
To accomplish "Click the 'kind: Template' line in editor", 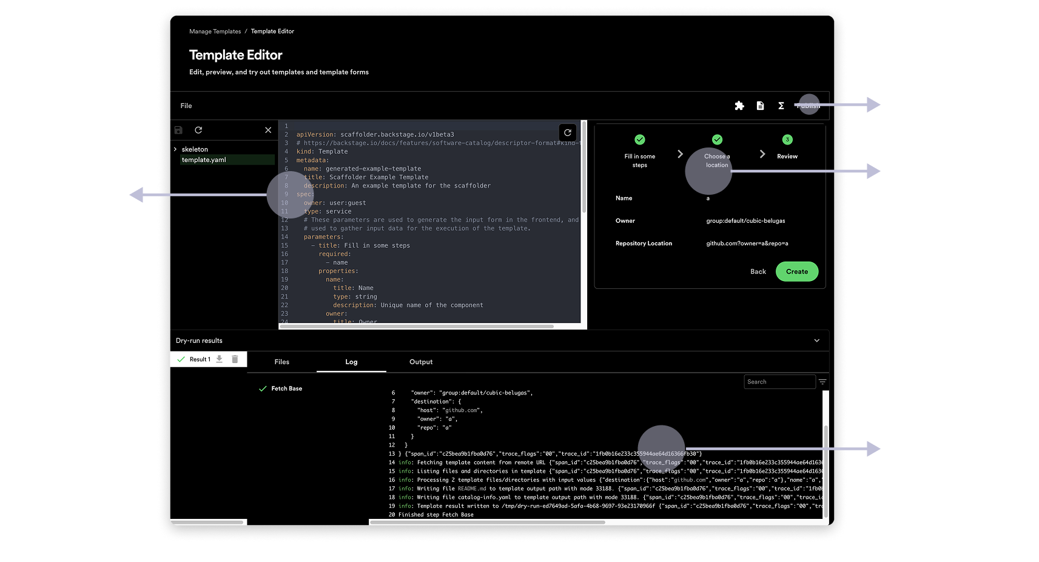I will point(322,152).
